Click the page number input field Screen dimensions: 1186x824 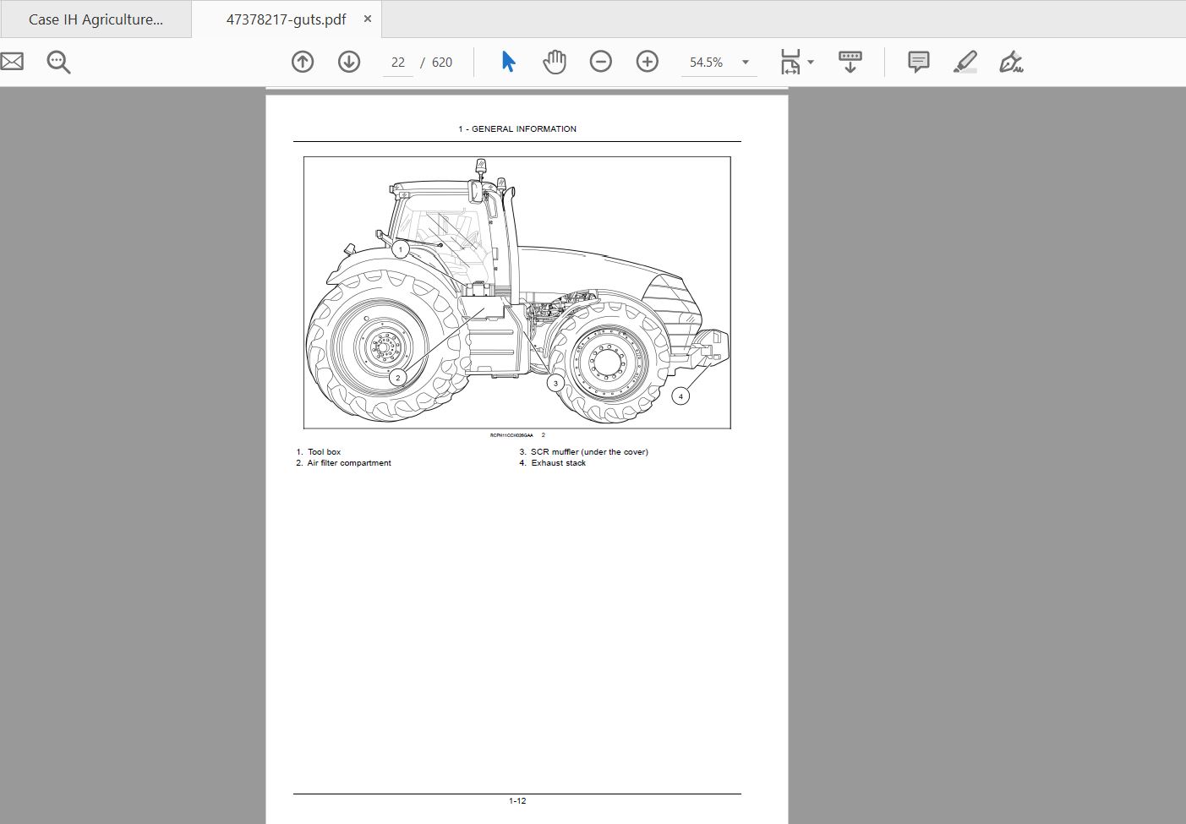tap(396, 61)
